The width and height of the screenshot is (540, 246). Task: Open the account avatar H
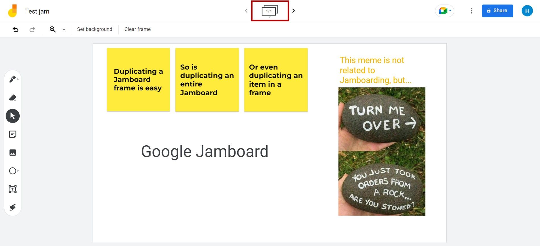pos(527,11)
